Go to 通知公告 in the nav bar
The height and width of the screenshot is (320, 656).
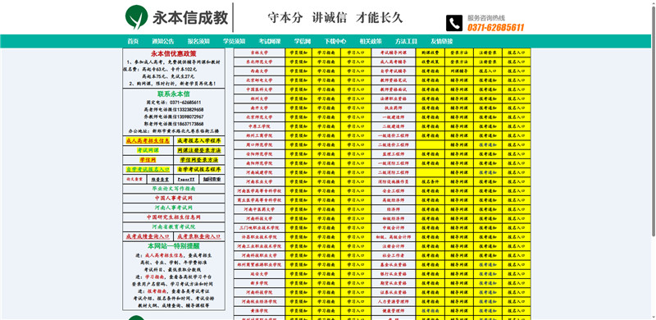(x=162, y=42)
